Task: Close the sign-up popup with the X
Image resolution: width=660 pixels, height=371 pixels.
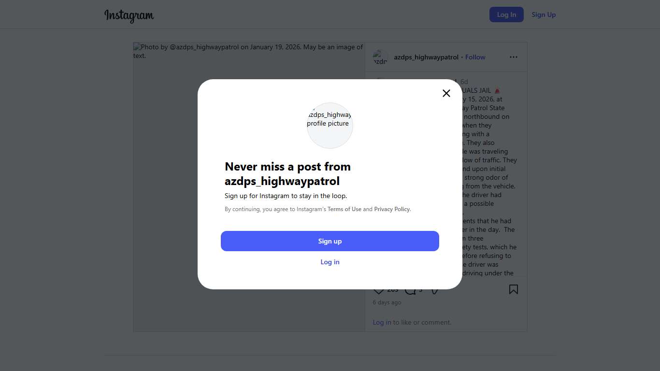Action: 446,93
